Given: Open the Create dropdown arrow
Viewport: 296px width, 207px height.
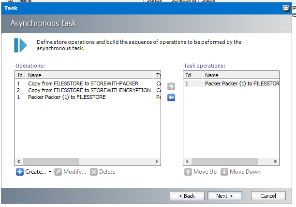Looking at the screenshot, I should coord(50,172).
